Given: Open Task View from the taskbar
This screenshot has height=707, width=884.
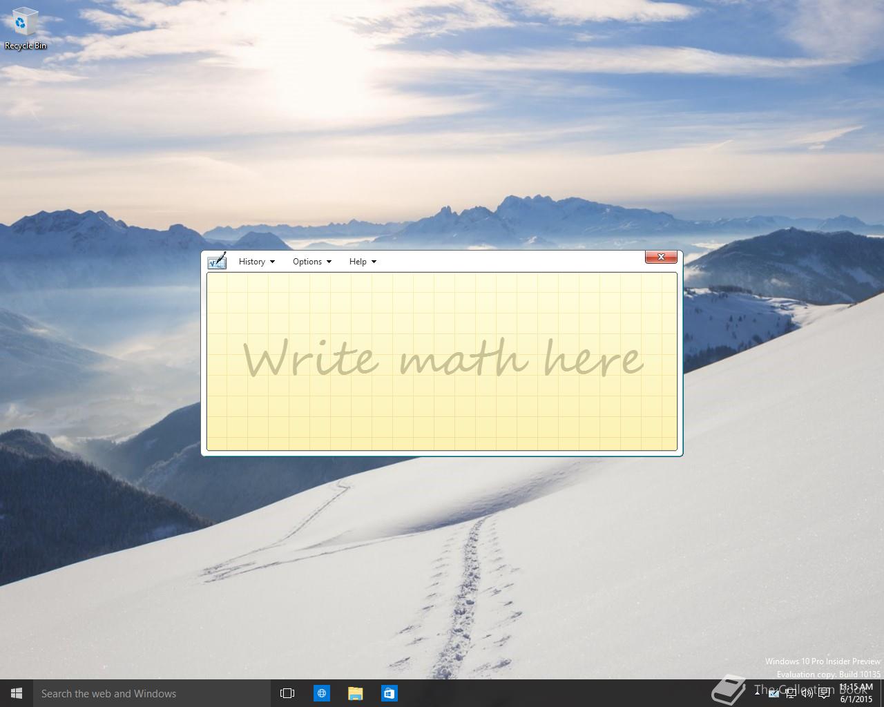Looking at the screenshot, I should [287, 693].
